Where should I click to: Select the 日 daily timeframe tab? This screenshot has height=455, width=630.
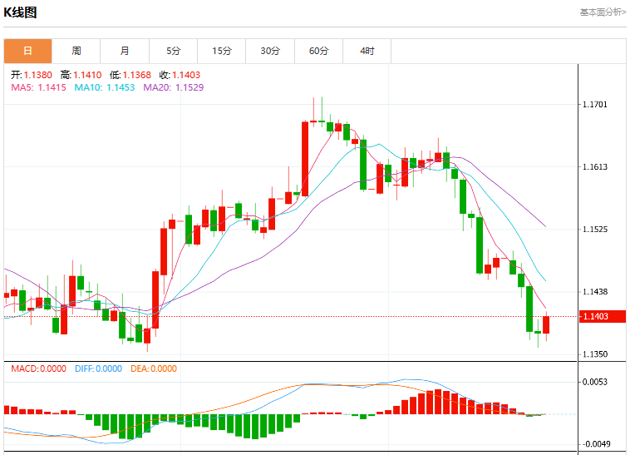point(27,51)
